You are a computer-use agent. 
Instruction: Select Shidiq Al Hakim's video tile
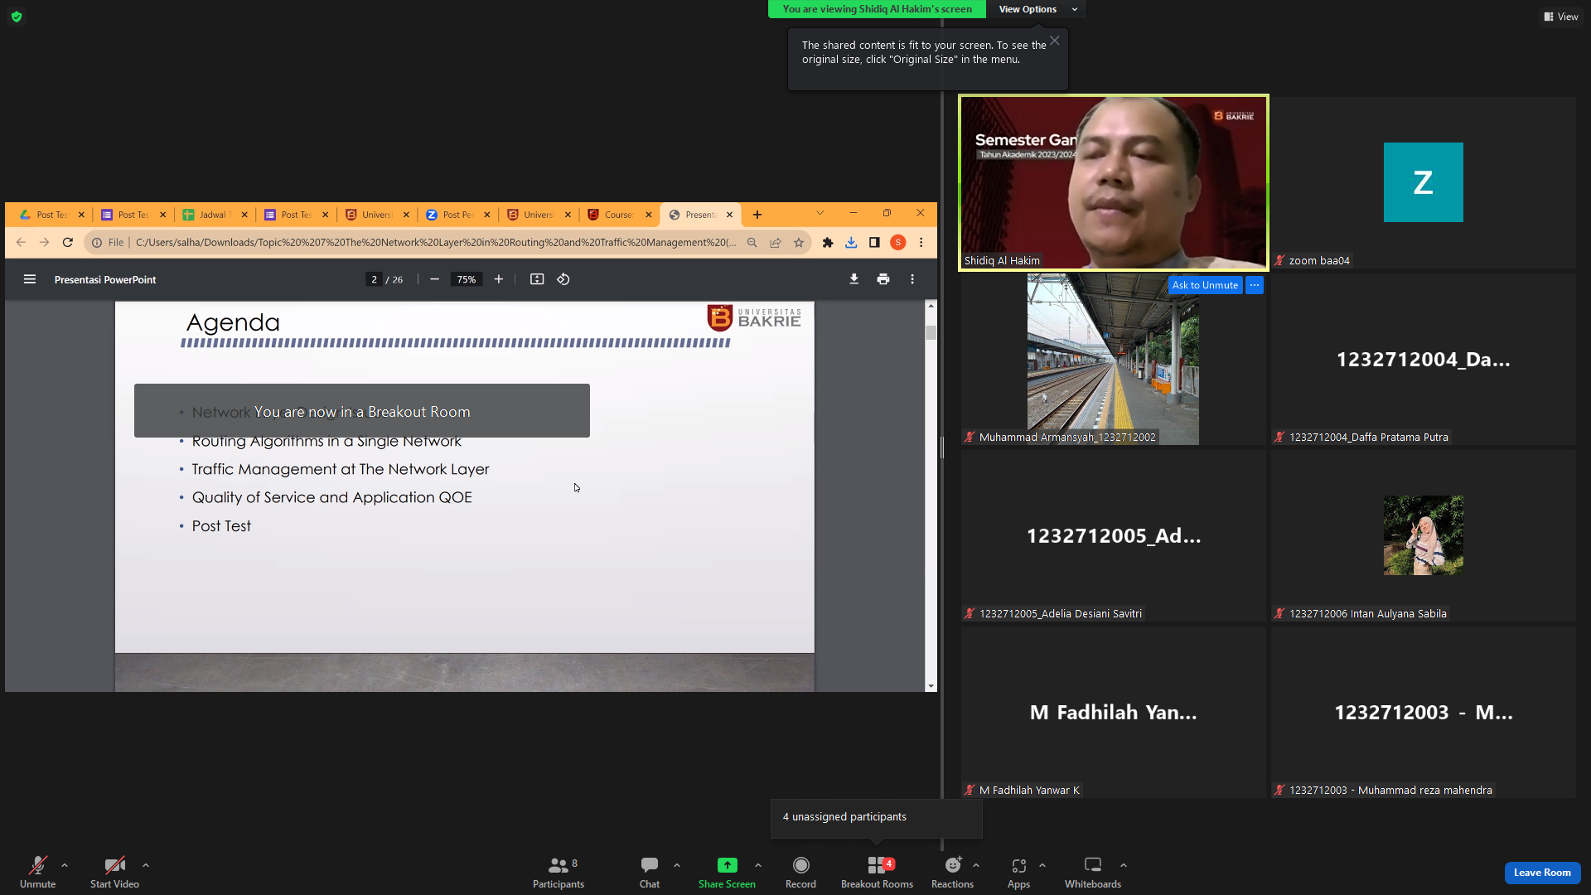click(1113, 182)
